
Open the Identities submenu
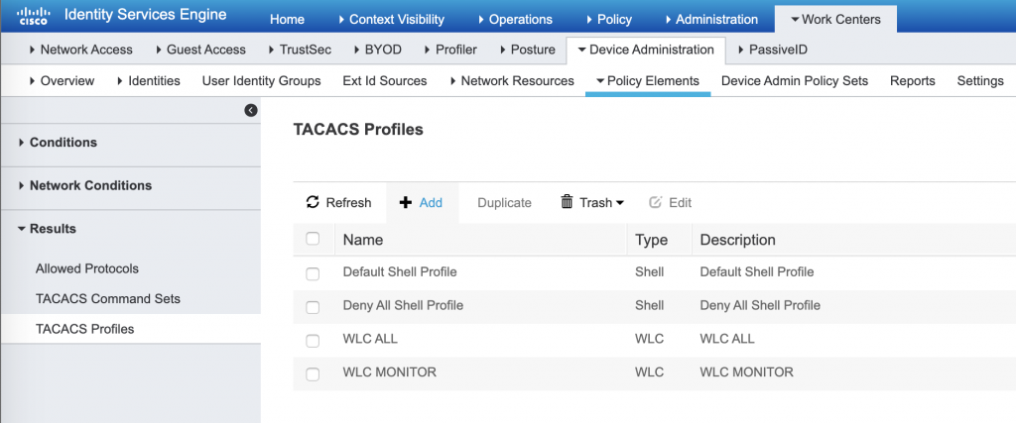pos(149,81)
